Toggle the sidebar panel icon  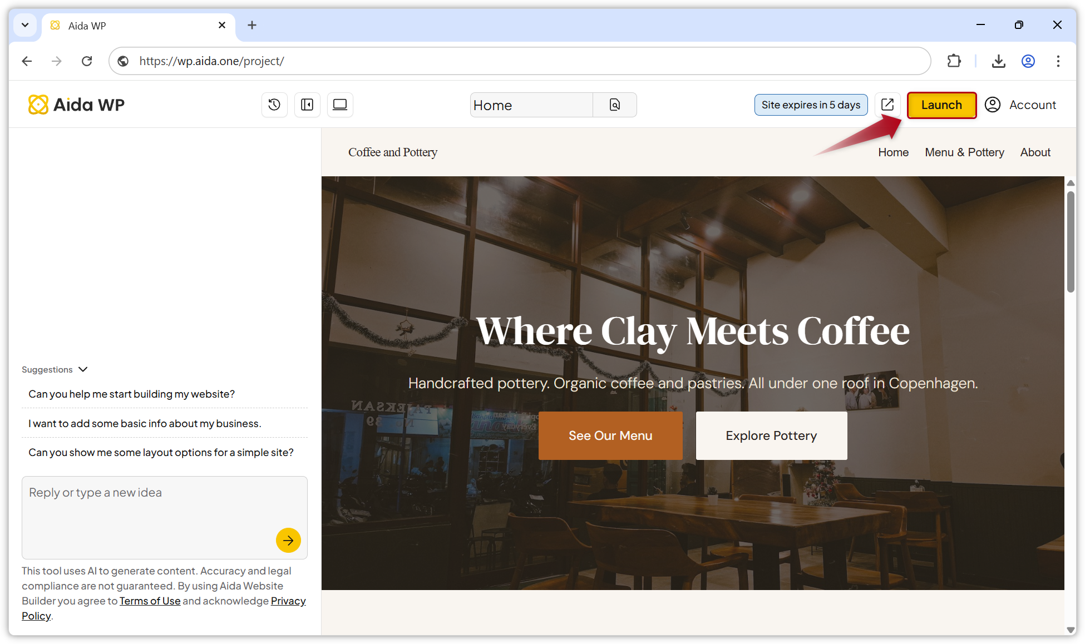coord(307,105)
